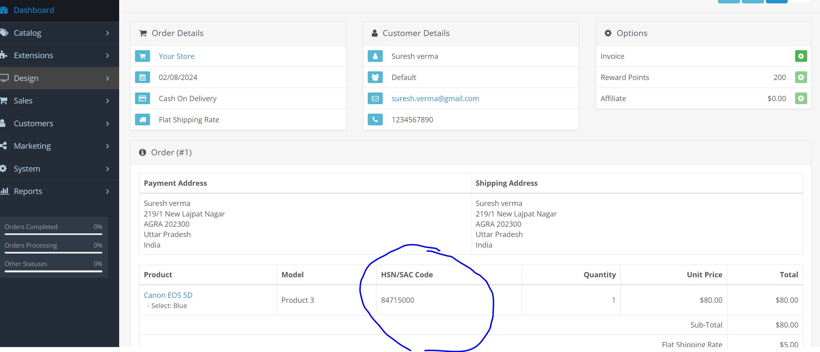Viewport: 820px width, 352px height.
Task: Click the envelope icon beside customer email
Action: (x=375, y=98)
